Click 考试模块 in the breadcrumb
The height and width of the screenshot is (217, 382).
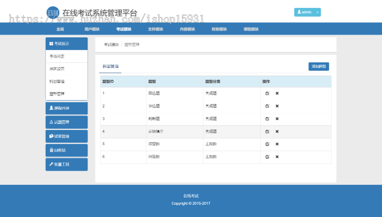point(111,45)
